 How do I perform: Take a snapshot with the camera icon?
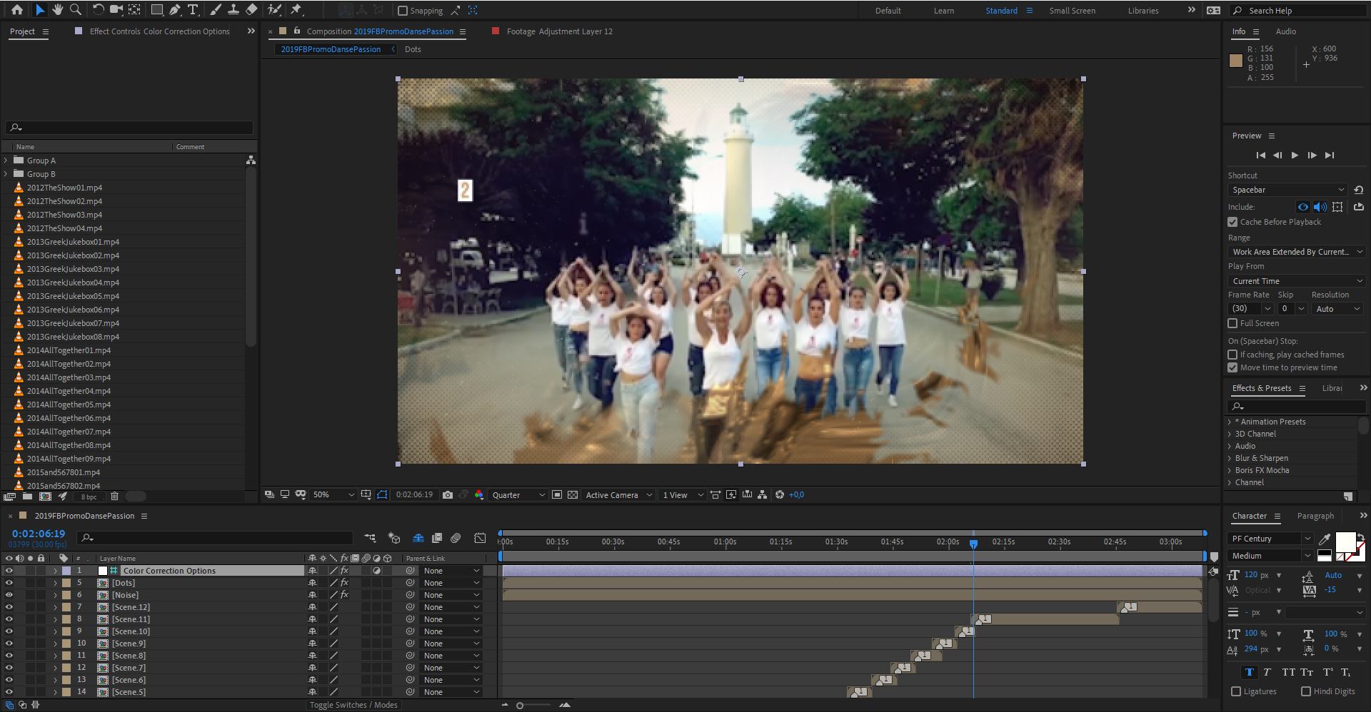[448, 495]
